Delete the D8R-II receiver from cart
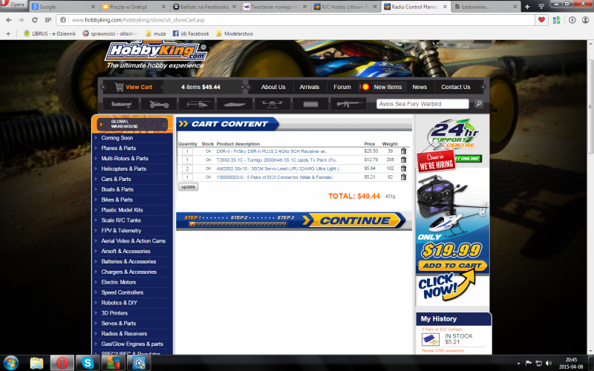The height and width of the screenshot is (371, 594). (403, 151)
